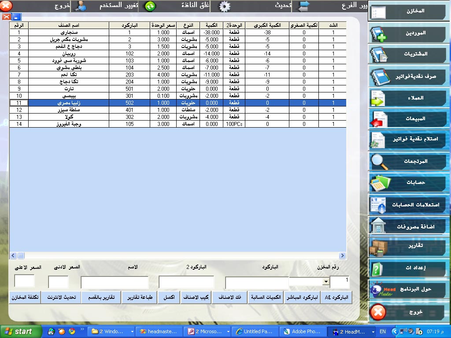Open the العملاء customers section
451x338 pixels.
pos(379,98)
